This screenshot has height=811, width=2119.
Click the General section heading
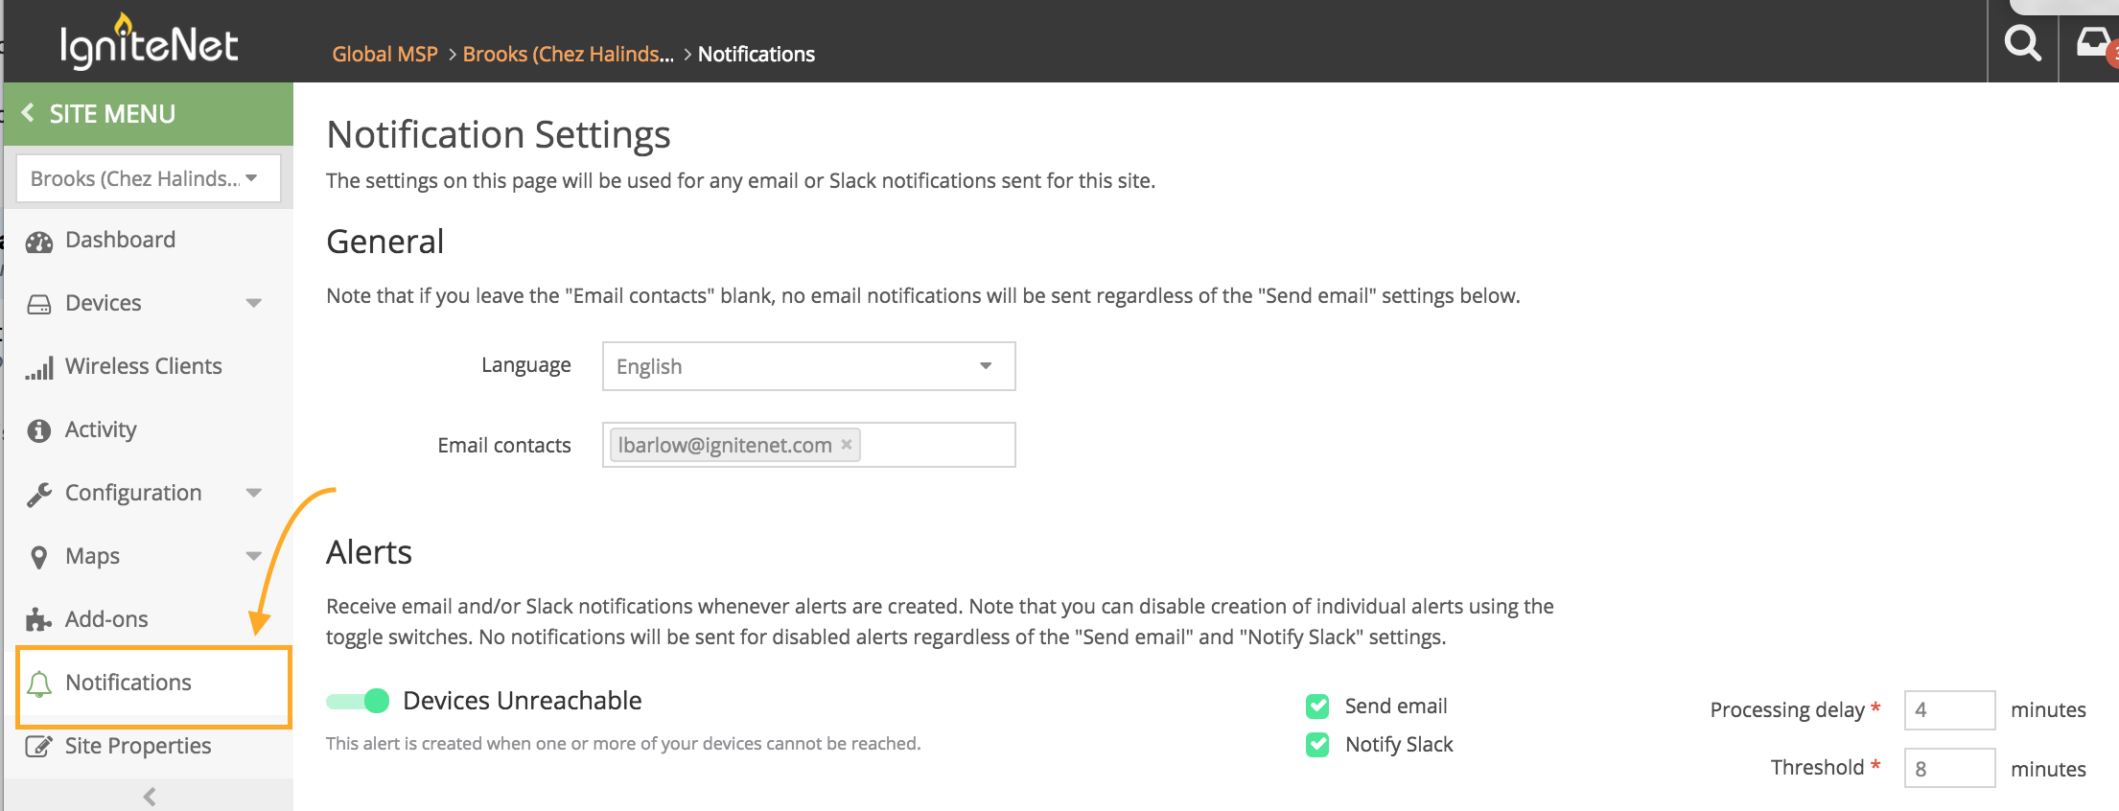[384, 242]
